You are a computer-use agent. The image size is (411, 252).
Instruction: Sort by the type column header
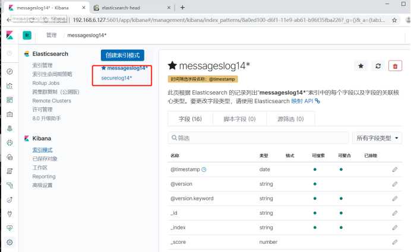coord(264,155)
